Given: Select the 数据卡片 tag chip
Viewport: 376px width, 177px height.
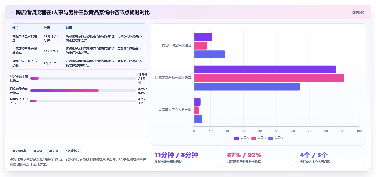Looking at the screenshot, I should (72, 151).
